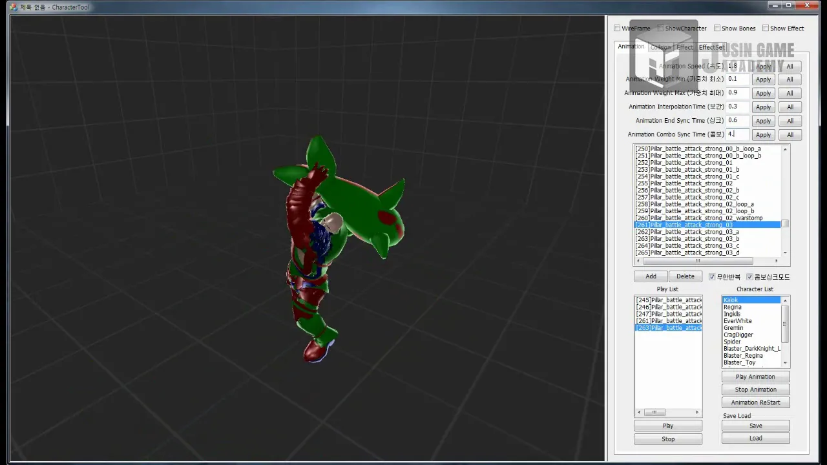Select [262]Pillar_battle_attack_strong_03_a in animation list
Image resolution: width=827 pixels, height=465 pixels.
pyautogui.click(x=707, y=232)
